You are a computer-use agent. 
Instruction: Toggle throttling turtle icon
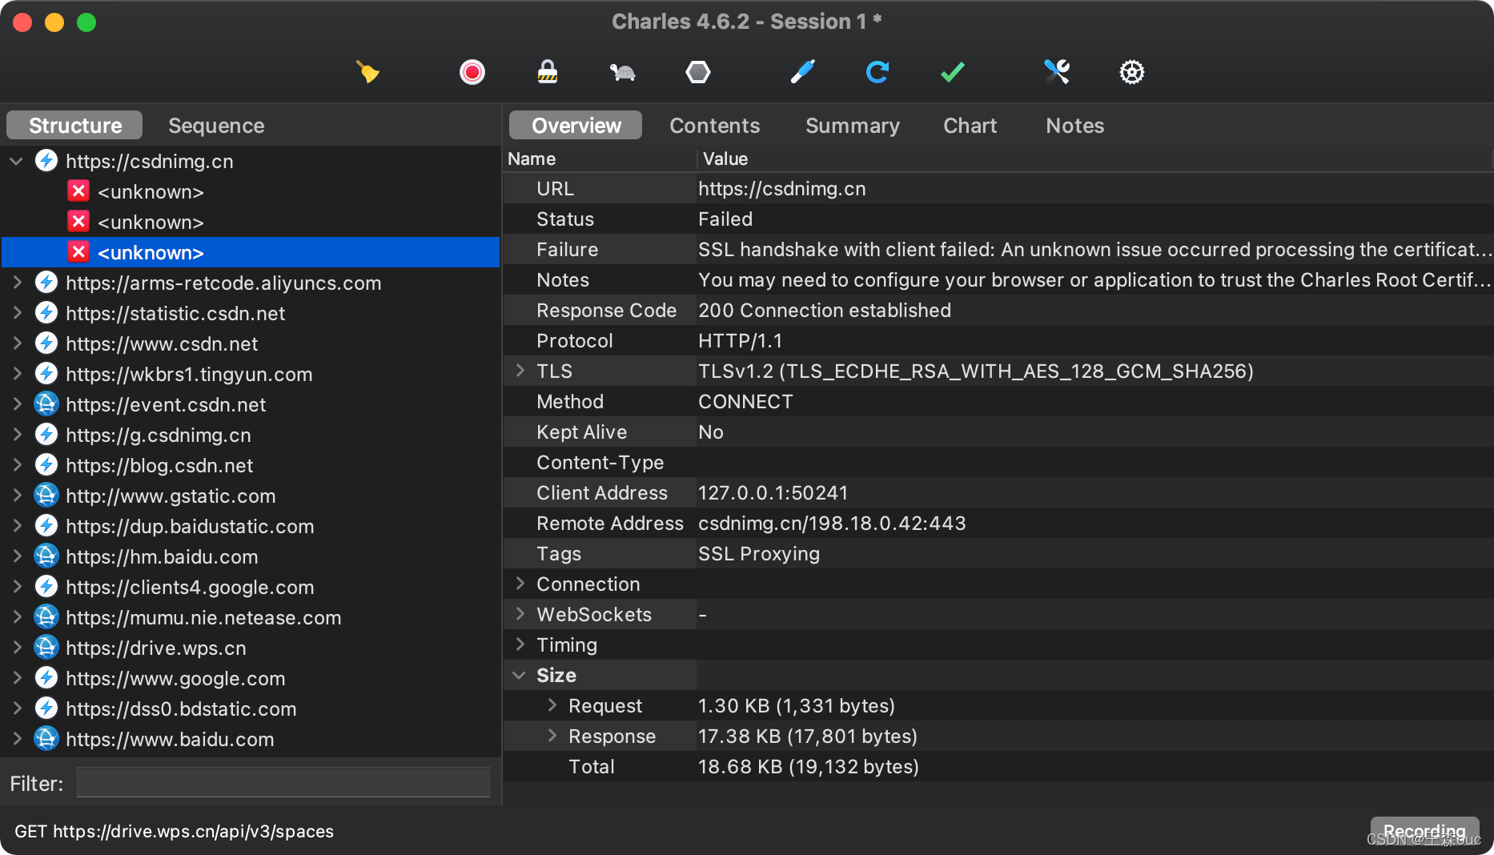pos(622,72)
